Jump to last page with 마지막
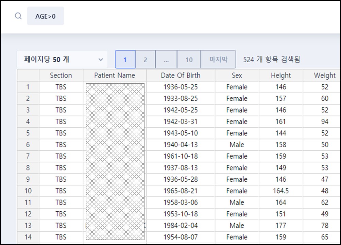Viewport: 341px width, 245px height. click(218, 60)
